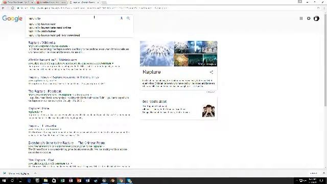Image resolution: width=327 pixels, height=184 pixels.
Task: Show hidden system tray icons chevron
Action: pos(297,180)
